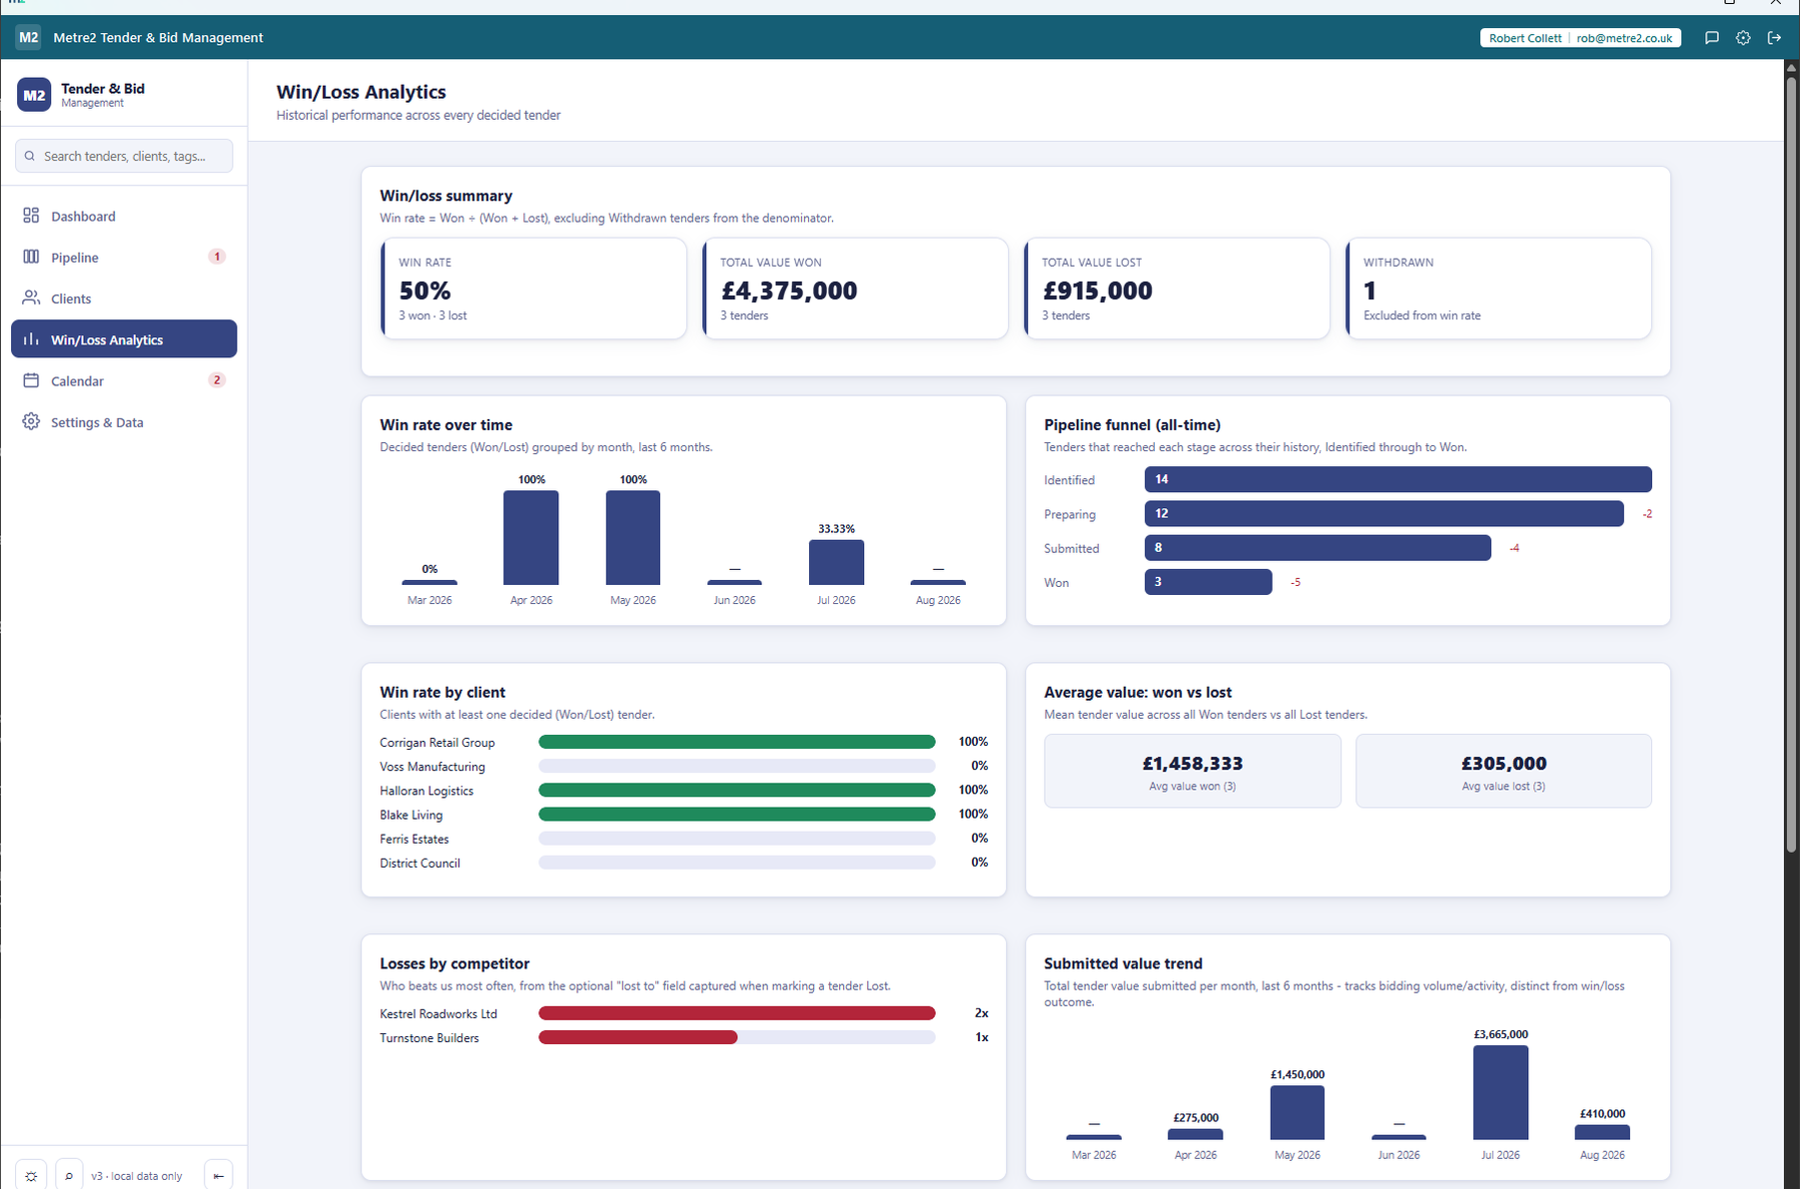Click the magnifier icon in search field
This screenshot has width=1800, height=1189.
pyautogui.click(x=30, y=156)
